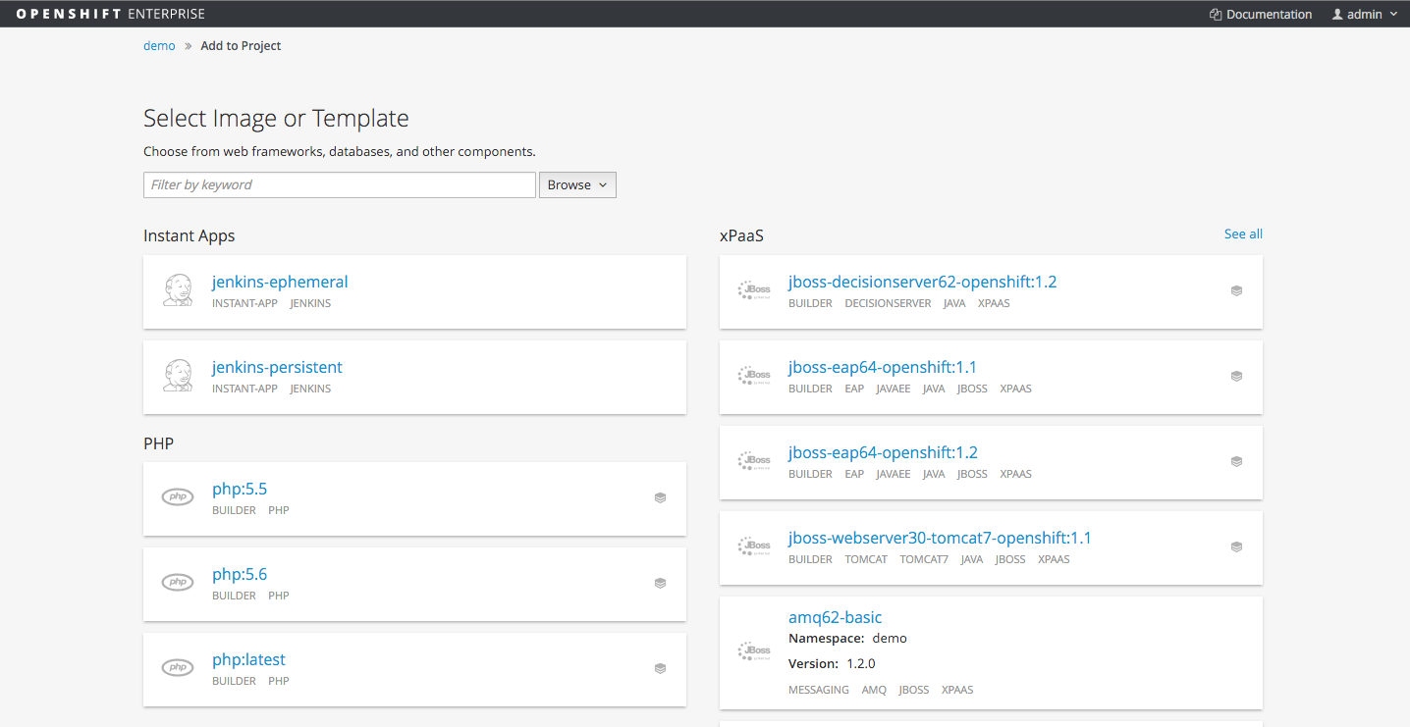The image size is (1410, 727).
Task: Click TOMCAT7 tag on jboss-webserver30 card
Action: click(924, 559)
